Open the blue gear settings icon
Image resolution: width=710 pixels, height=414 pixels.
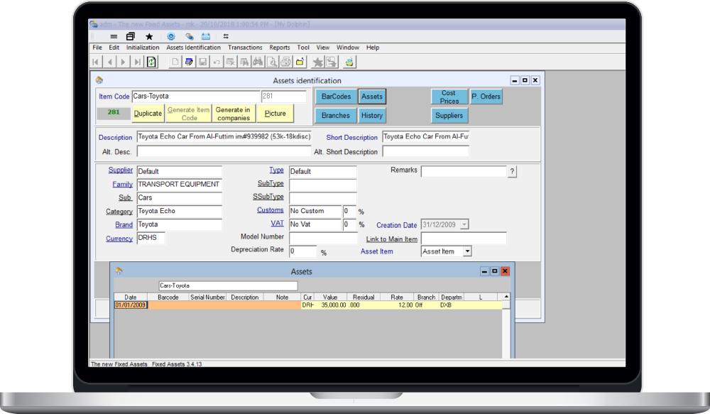click(170, 36)
